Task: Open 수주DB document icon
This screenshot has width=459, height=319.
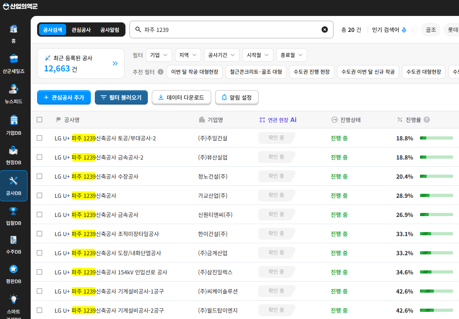Action: pyautogui.click(x=14, y=240)
